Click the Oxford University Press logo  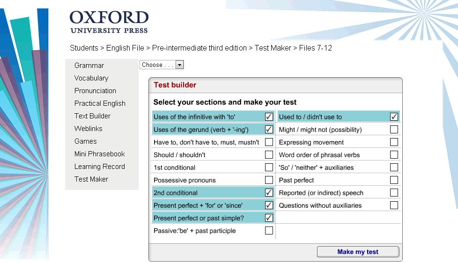coord(109,22)
